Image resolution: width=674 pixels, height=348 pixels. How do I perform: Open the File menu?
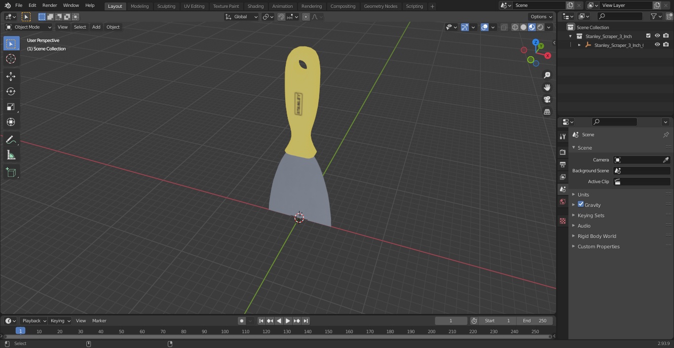(18, 5)
